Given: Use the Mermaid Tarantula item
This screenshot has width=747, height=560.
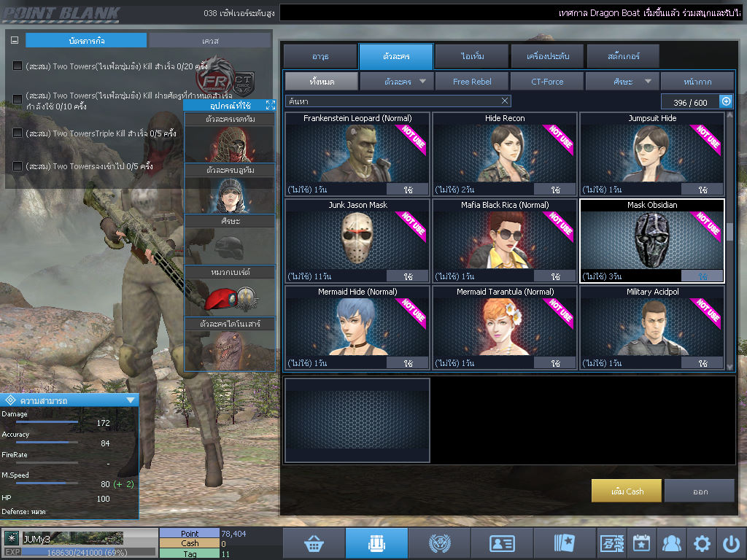Looking at the screenshot, I should click(555, 363).
